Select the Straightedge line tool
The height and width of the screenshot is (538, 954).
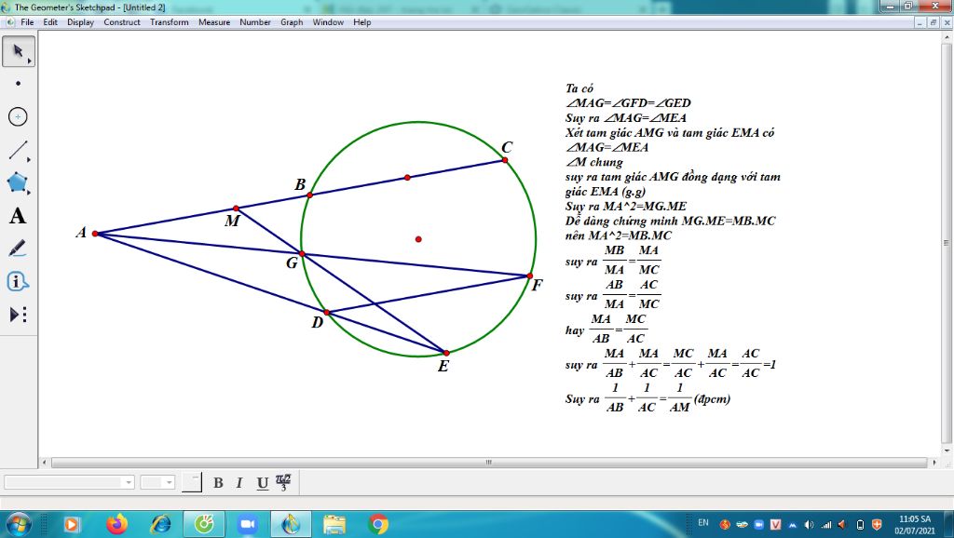tap(19, 150)
